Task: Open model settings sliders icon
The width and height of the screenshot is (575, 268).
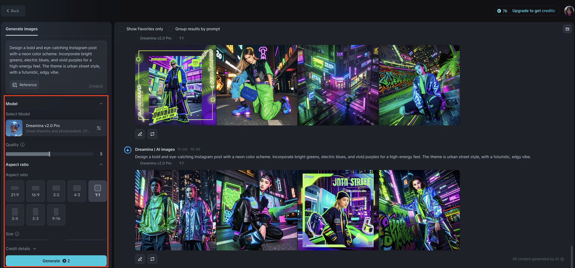Action: (x=99, y=128)
